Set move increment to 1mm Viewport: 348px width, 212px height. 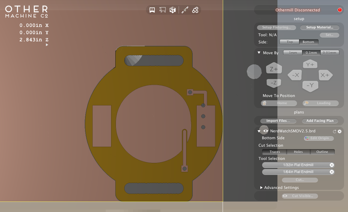293,53
